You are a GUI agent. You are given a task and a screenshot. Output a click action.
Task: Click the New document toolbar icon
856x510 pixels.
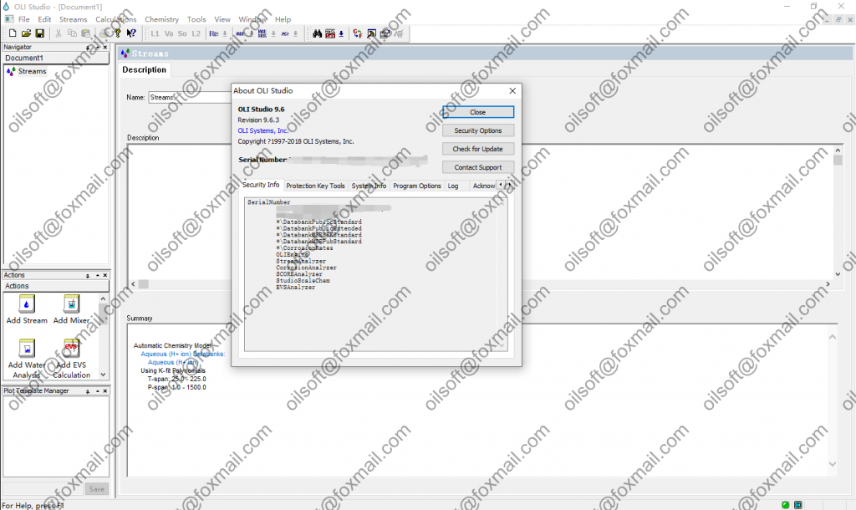tap(12, 33)
